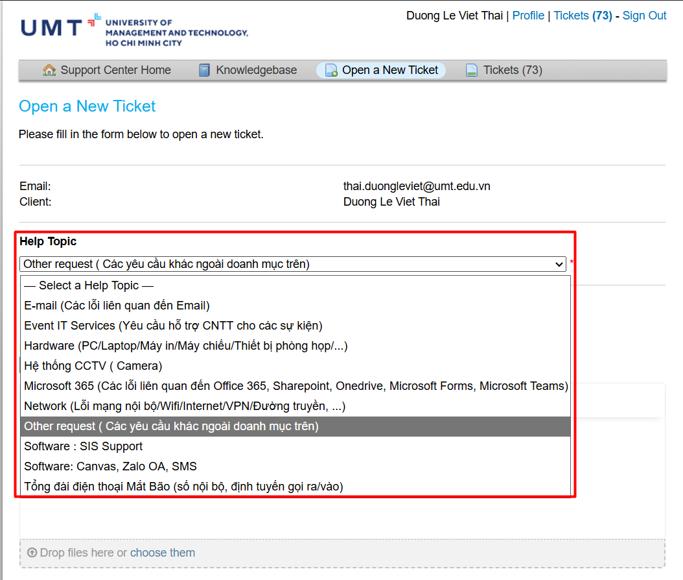Screen dimensions: 683x580
Task: Click the UMT university logo
Action: point(134,30)
